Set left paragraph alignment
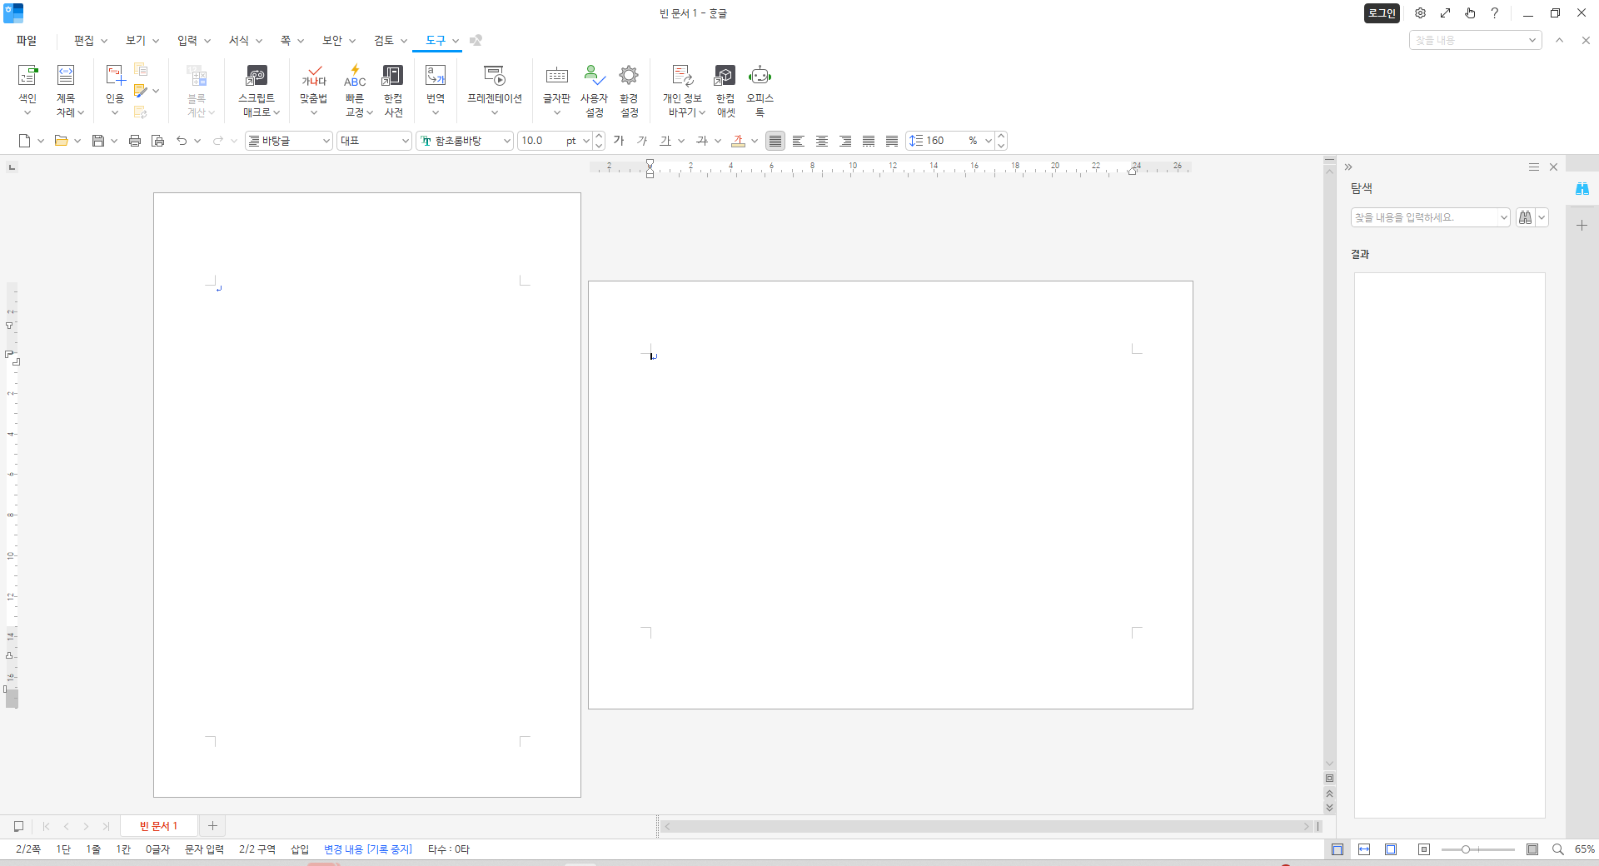 799,141
